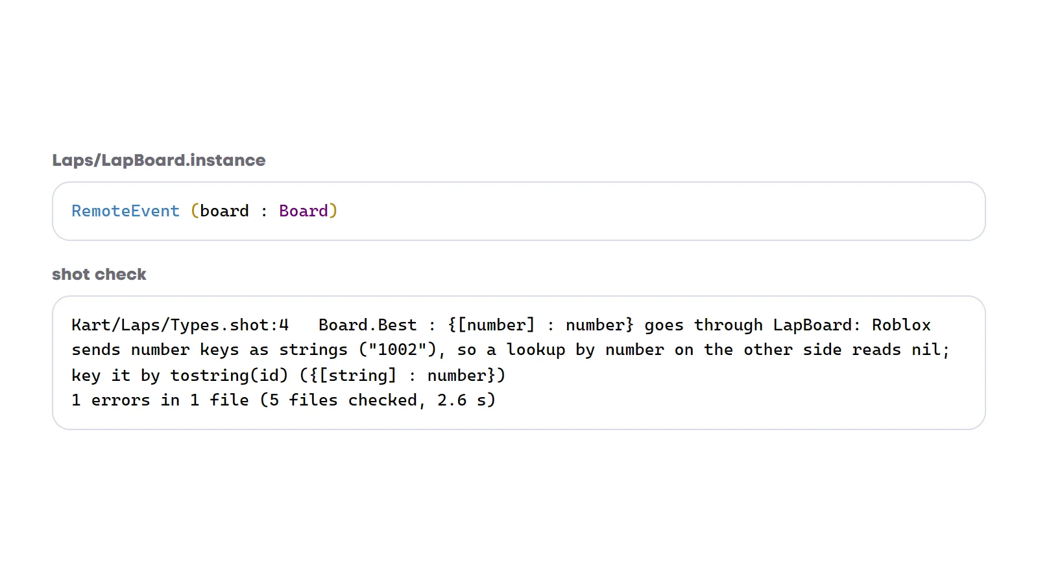Click the closing parenthesis after Board
The width and height of the screenshot is (1038, 583).
click(x=333, y=211)
